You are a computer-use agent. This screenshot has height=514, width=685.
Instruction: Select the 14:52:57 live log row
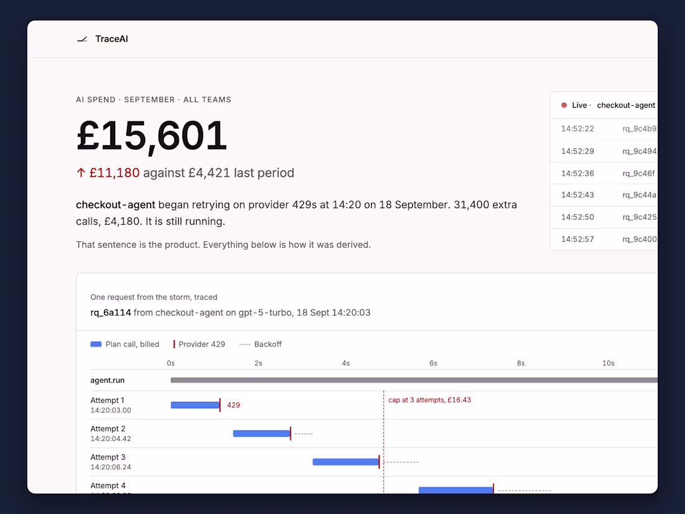click(604, 239)
